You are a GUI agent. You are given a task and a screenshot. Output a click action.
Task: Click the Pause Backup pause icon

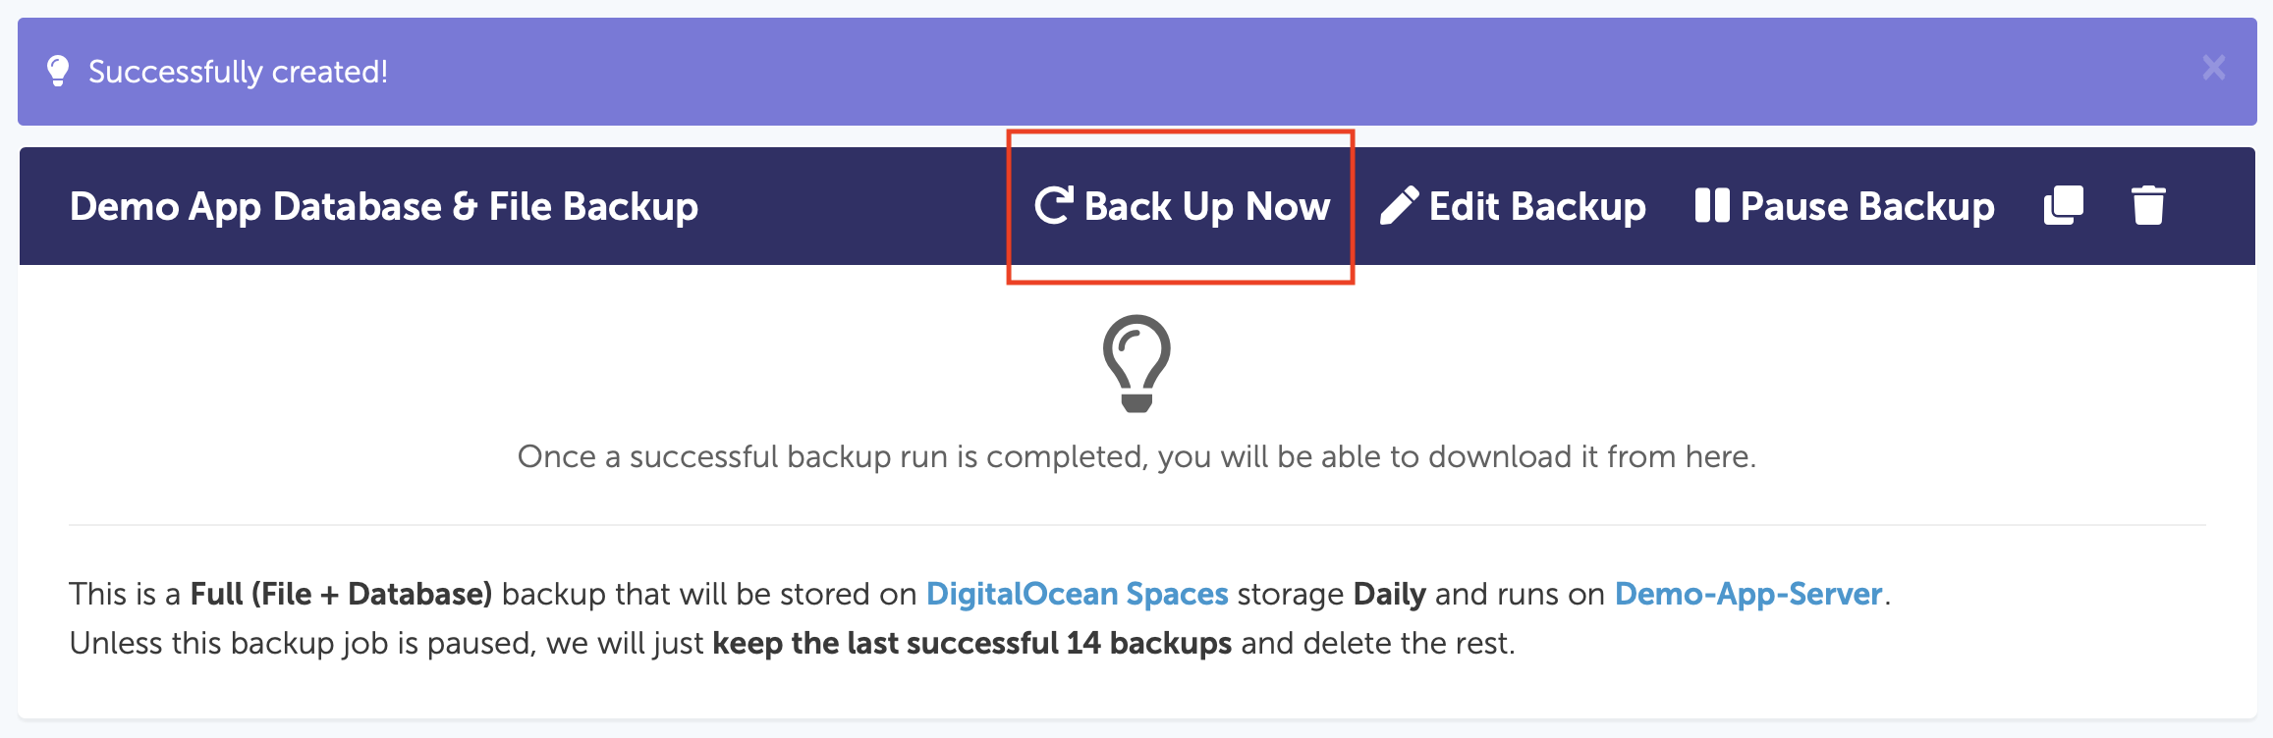[1711, 206]
